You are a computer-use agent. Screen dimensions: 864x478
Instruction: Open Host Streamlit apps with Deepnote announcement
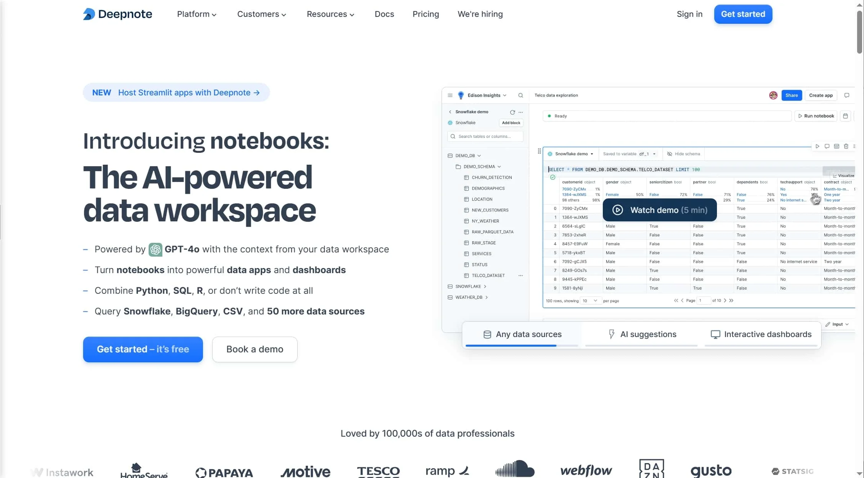(x=176, y=93)
